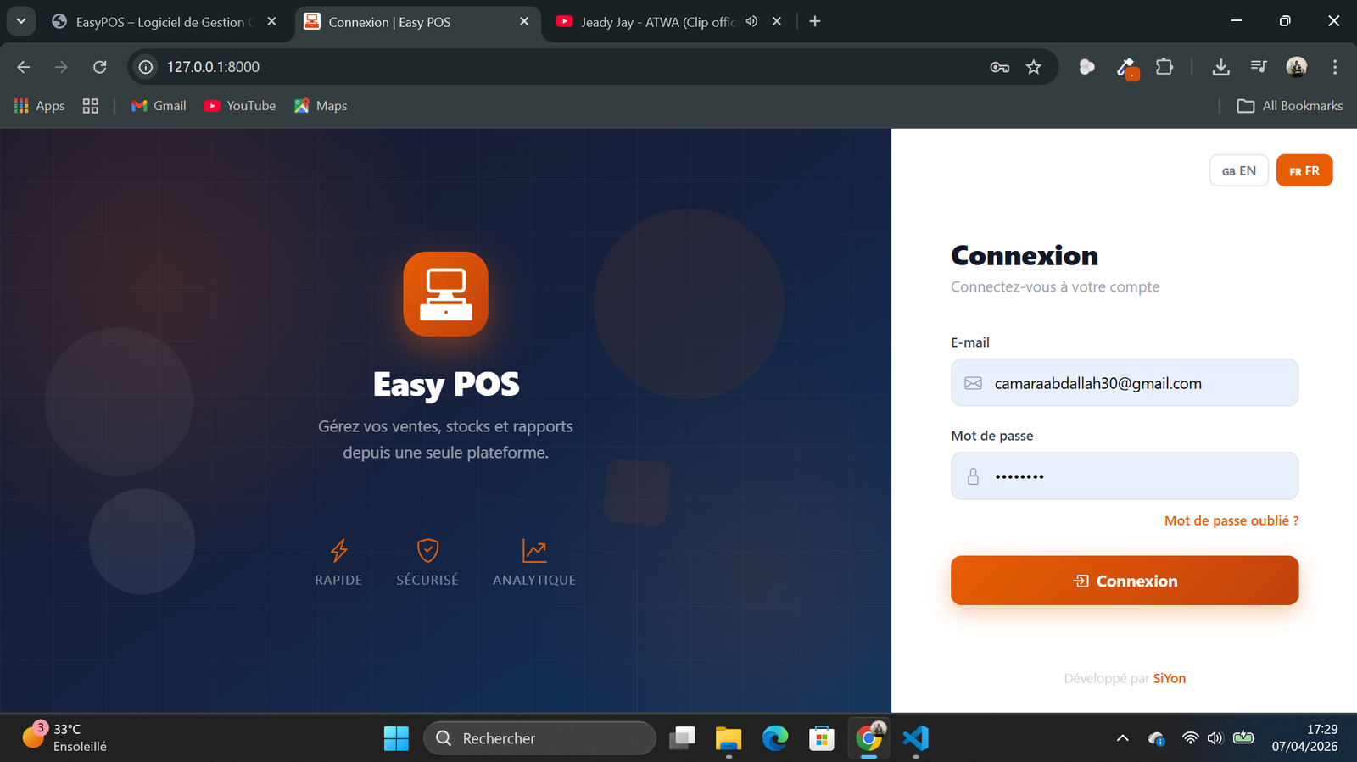
Task: Open the volume speaker tray icon
Action: pos(1215,738)
